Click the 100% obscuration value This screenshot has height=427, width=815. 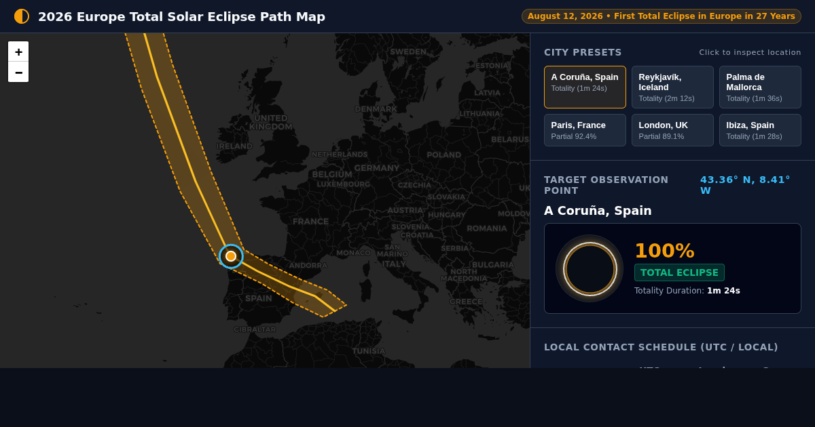click(664, 251)
